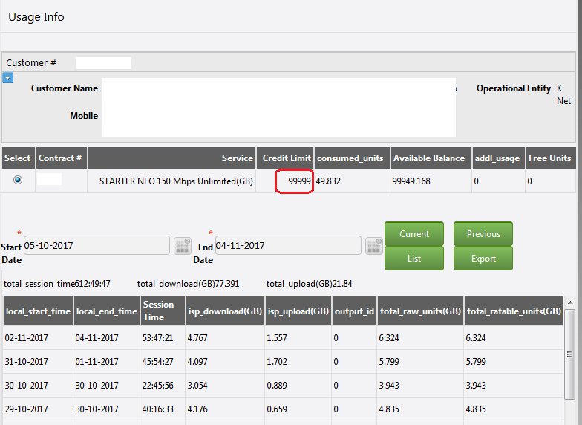Click the Available Balance column header
The image size is (582, 425).
click(x=431, y=158)
